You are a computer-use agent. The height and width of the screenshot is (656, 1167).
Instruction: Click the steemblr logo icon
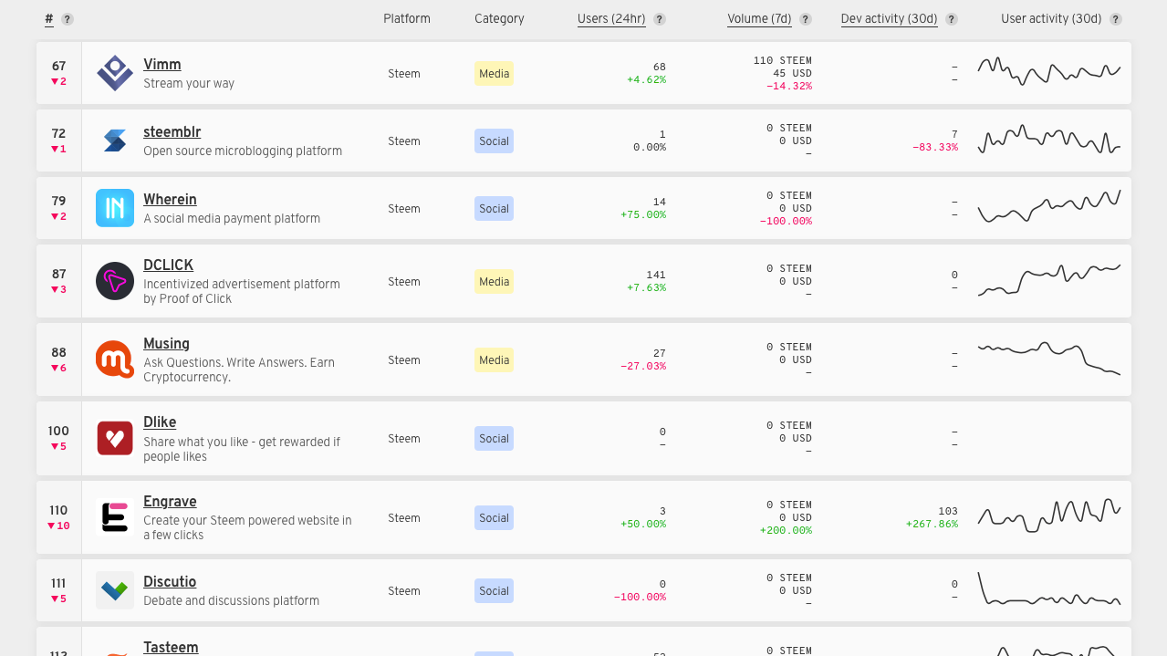pyautogui.click(x=115, y=141)
